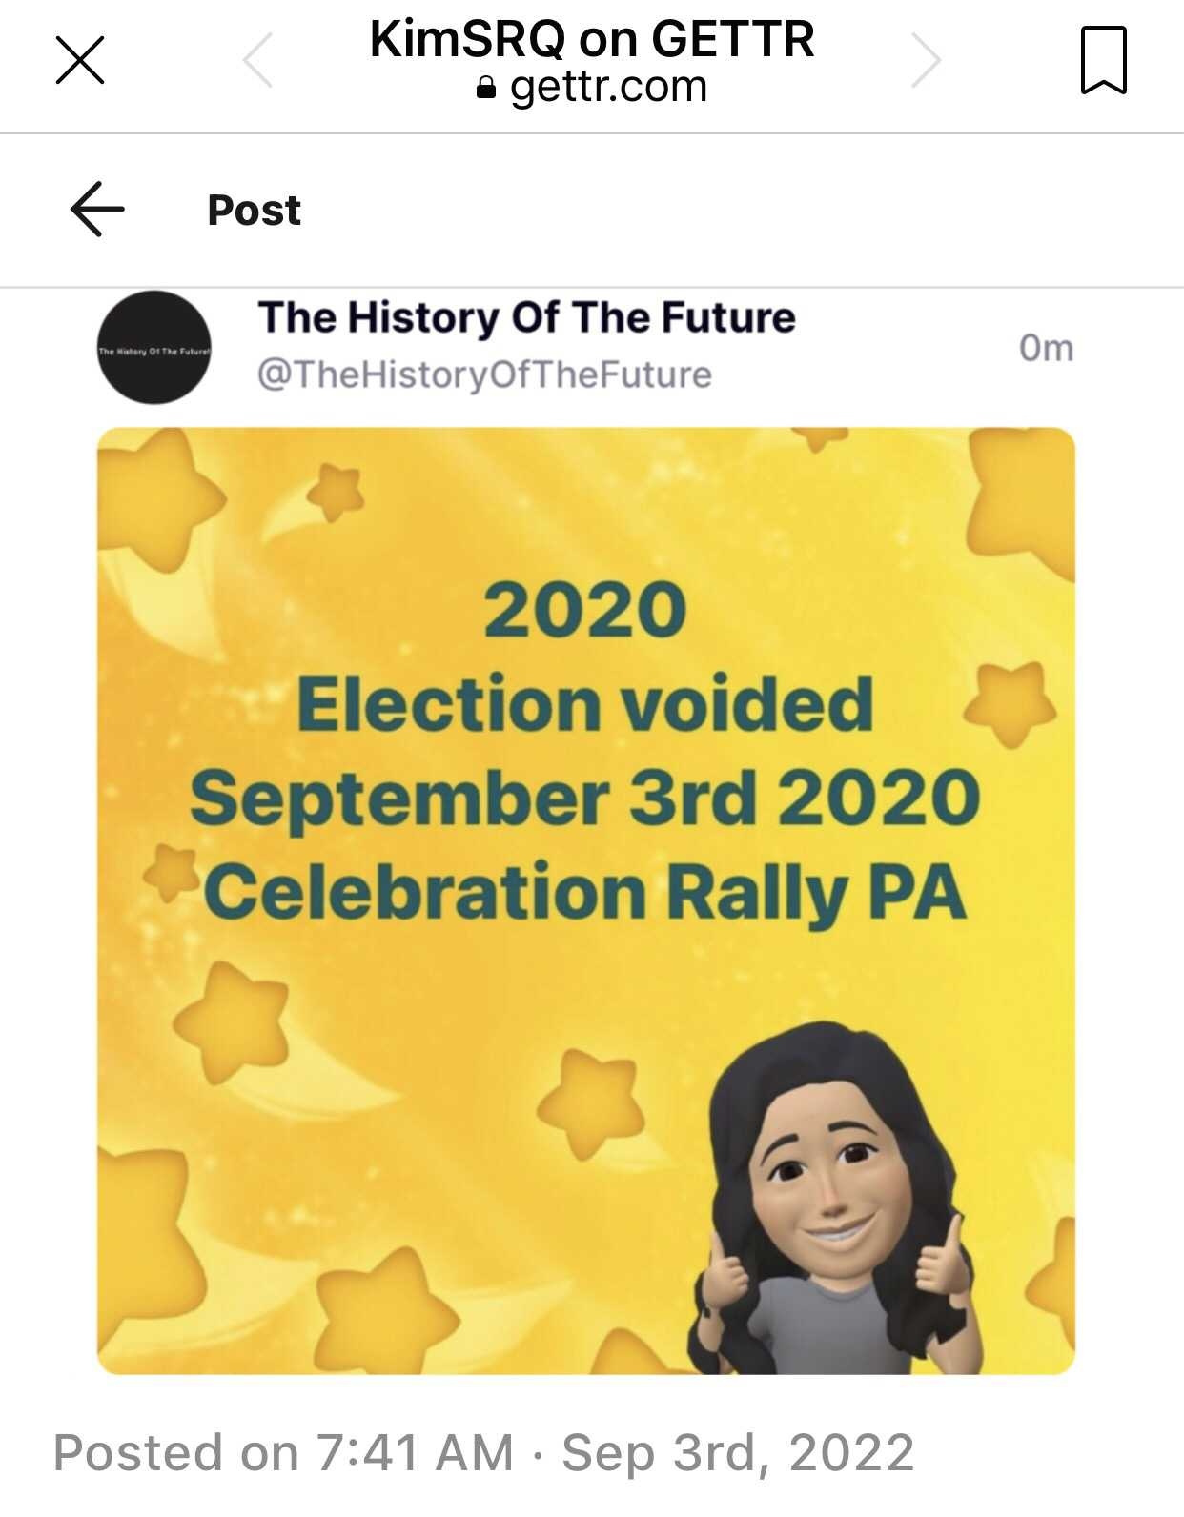Screen dimensions: 1184x1517
Task: Close the in-app browser with X icon
Action: (x=80, y=60)
